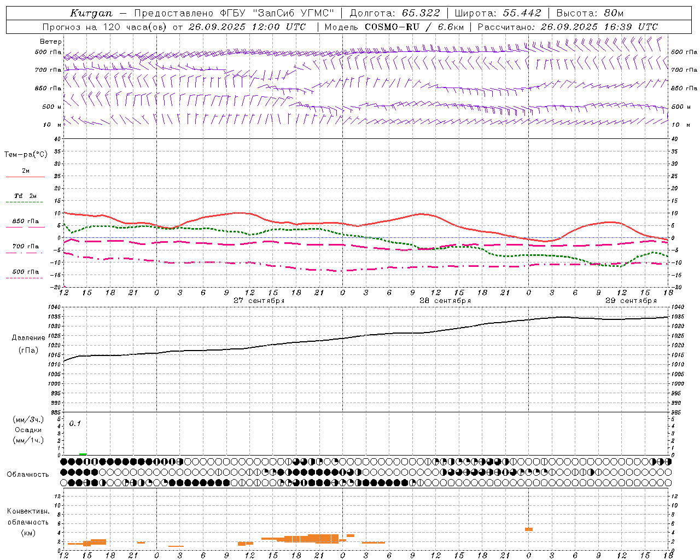Click the 'Ветер' wind panel label

[x=51, y=42]
